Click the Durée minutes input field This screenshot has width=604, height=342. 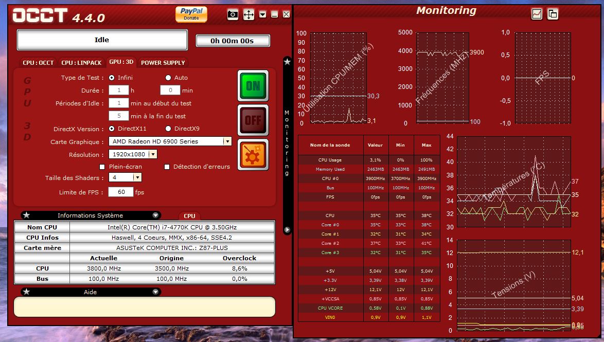tap(170, 90)
